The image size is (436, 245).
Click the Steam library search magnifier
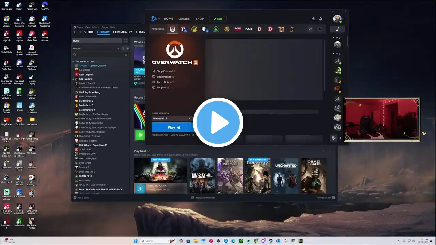coord(75,55)
